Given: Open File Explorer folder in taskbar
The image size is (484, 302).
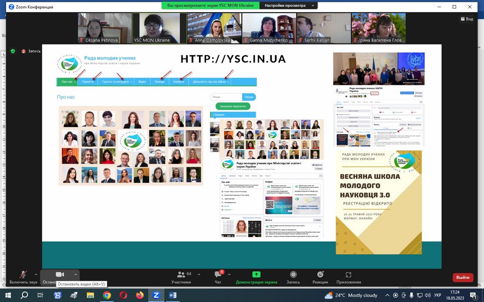Looking at the screenshot, I should tap(90, 295).
